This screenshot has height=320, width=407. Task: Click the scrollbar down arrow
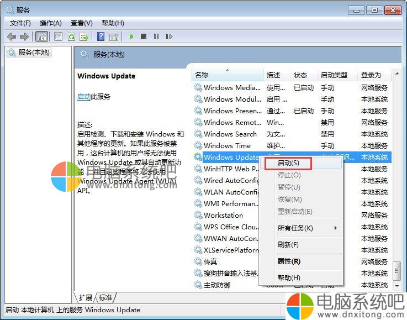[x=397, y=286]
